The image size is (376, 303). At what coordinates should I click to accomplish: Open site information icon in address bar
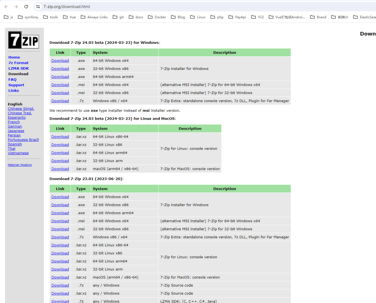click(x=38, y=7)
